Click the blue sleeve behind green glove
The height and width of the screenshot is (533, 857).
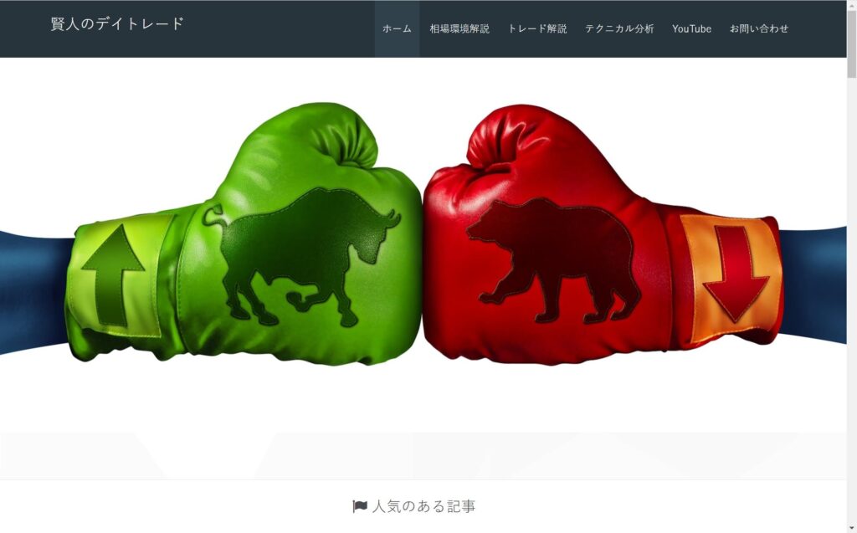pos(33,293)
